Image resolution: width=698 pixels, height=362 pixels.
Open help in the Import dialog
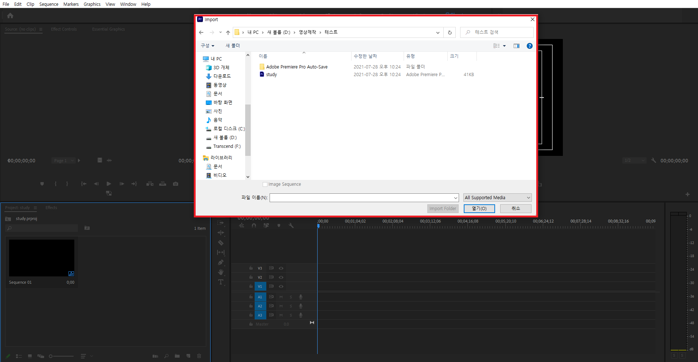coord(530,46)
